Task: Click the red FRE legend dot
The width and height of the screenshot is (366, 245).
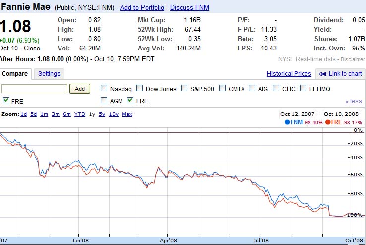Action: click(328, 122)
